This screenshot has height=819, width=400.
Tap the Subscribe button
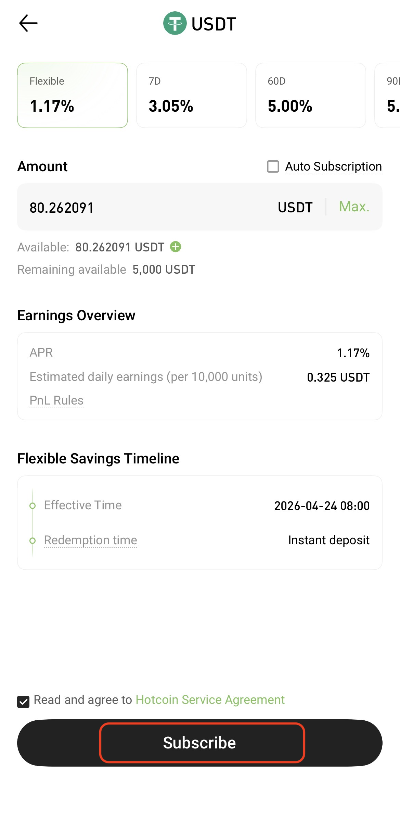click(x=200, y=743)
